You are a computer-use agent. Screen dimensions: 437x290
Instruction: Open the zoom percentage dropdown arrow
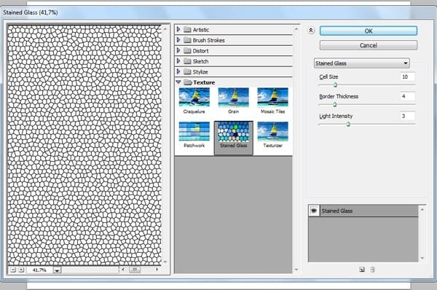[57, 270]
